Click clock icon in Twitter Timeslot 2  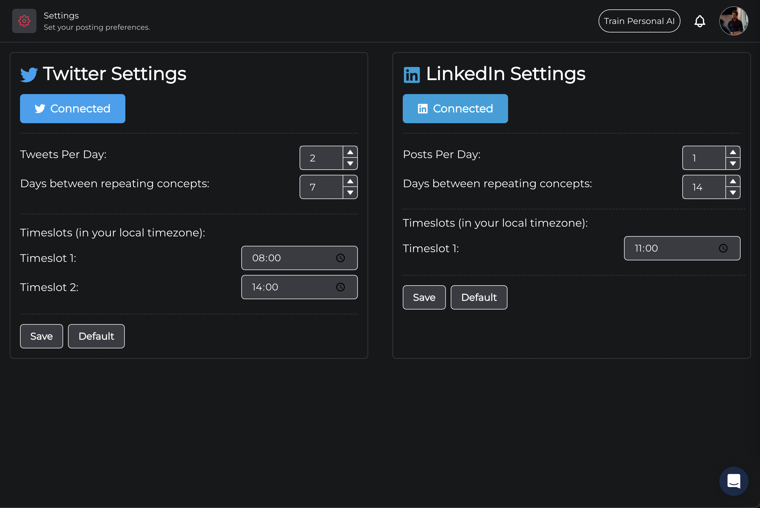[x=340, y=287]
